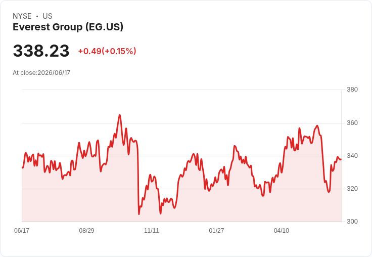The width and height of the screenshot is (372, 257).
Task: Click the +0.49(+0.15%) price change
Action: pos(107,51)
